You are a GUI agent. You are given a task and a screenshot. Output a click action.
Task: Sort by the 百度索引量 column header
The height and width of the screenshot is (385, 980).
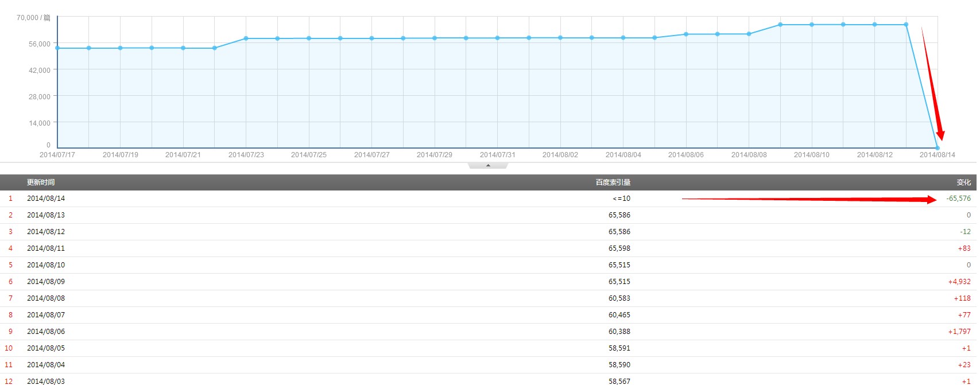(613, 182)
